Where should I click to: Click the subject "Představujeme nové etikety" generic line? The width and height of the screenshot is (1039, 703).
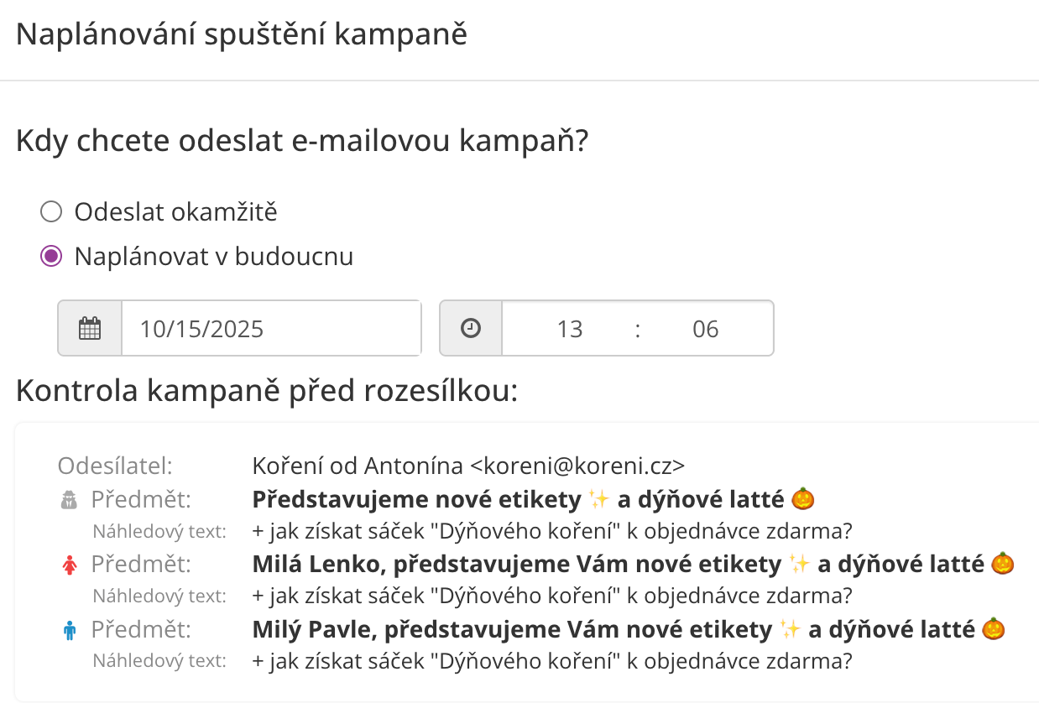click(416, 500)
